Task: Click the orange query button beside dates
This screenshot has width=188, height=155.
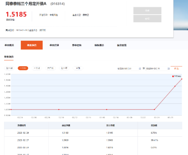Action: click(176, 69)
